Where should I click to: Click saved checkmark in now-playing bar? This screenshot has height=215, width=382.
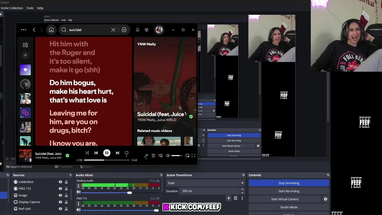pos(67,155)
